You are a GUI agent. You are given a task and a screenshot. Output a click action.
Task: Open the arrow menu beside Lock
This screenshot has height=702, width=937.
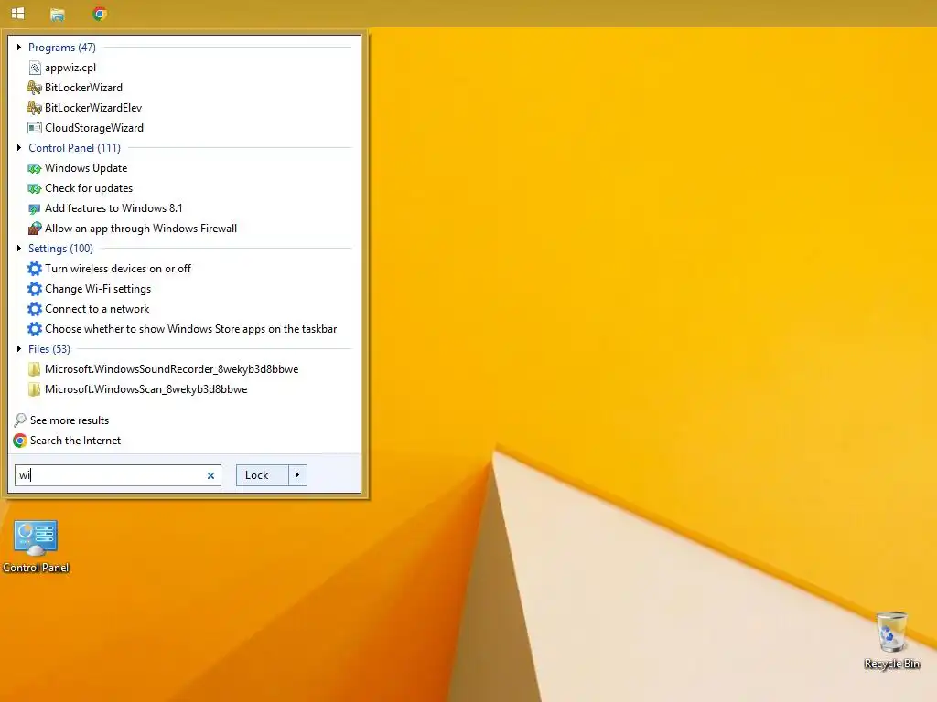297,475
